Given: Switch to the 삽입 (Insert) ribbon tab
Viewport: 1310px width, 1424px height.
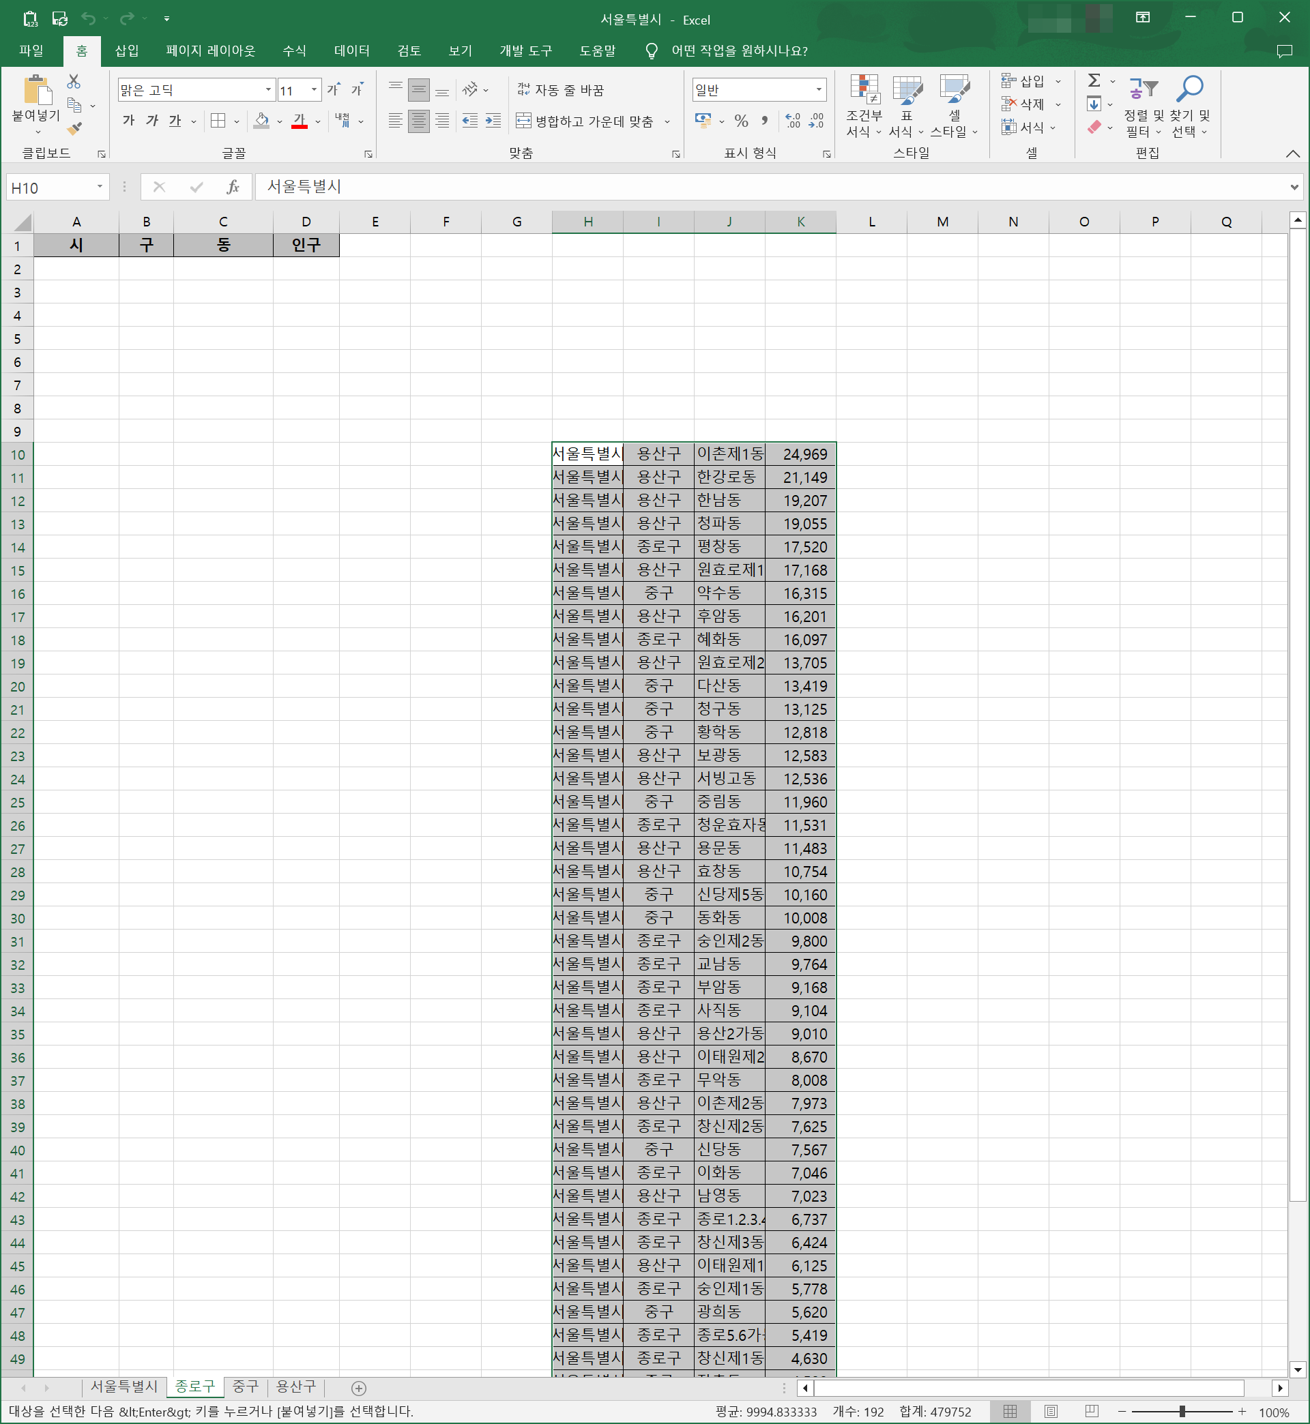Looking at the screenshot, I should coord(127,50).
